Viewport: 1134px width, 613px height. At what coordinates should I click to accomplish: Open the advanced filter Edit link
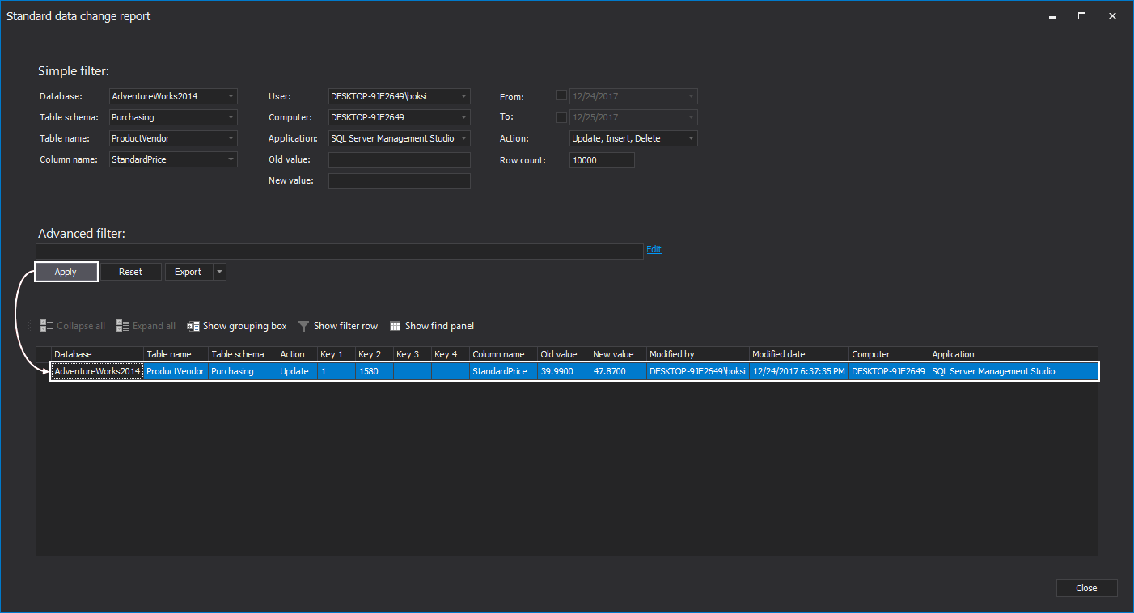[x=654, y=249]
